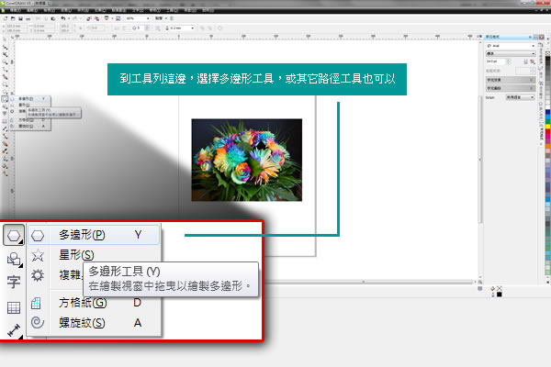Select the rainbow flower bouquet image
The width and height of the screenshot is (551, 367).
246,160
